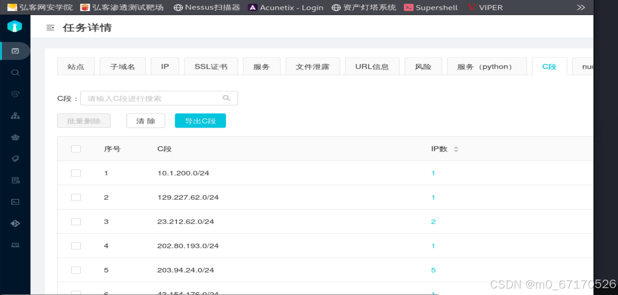Open the laptop monitor sidebar icon
Viewport: 618px width, 295px height.
[x=15, y=245]
